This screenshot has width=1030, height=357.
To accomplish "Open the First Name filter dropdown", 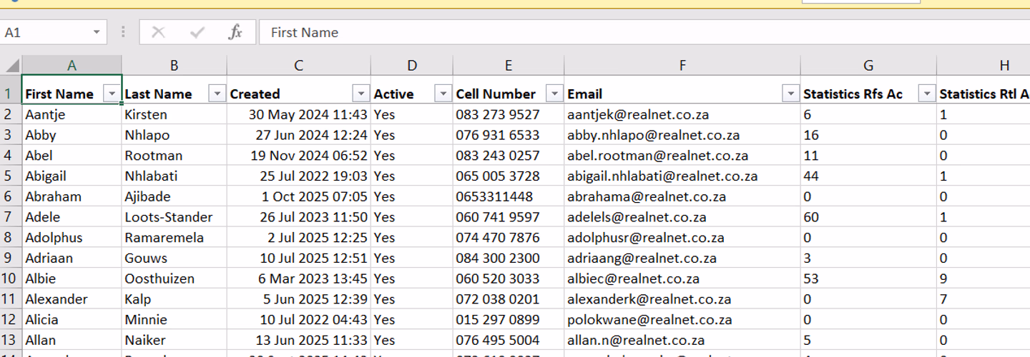I will pos(112,94).
